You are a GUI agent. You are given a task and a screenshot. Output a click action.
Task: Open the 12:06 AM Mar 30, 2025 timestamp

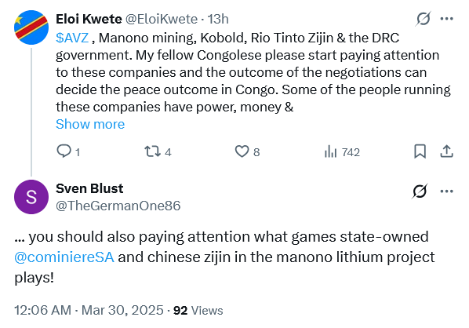[x=89, y=310]
